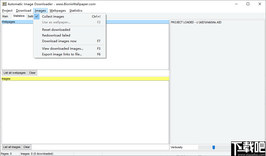Click the PROJECT LOADED log line
The height and width of the screenshot is (156, 266).
click(196, 22)
